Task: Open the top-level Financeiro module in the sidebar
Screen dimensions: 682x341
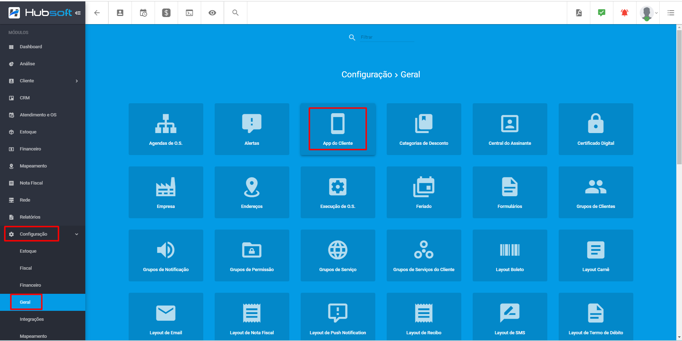Action: [x=43, y=149]
